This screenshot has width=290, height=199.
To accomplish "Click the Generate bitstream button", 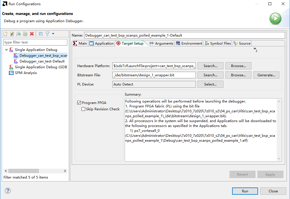I will click(266, 75).
